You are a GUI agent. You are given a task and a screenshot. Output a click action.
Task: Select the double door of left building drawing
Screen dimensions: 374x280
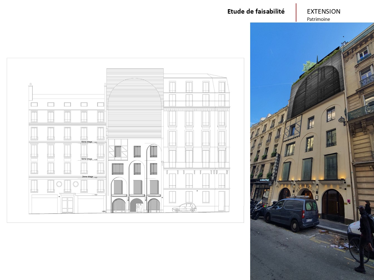tap(67, 205)
